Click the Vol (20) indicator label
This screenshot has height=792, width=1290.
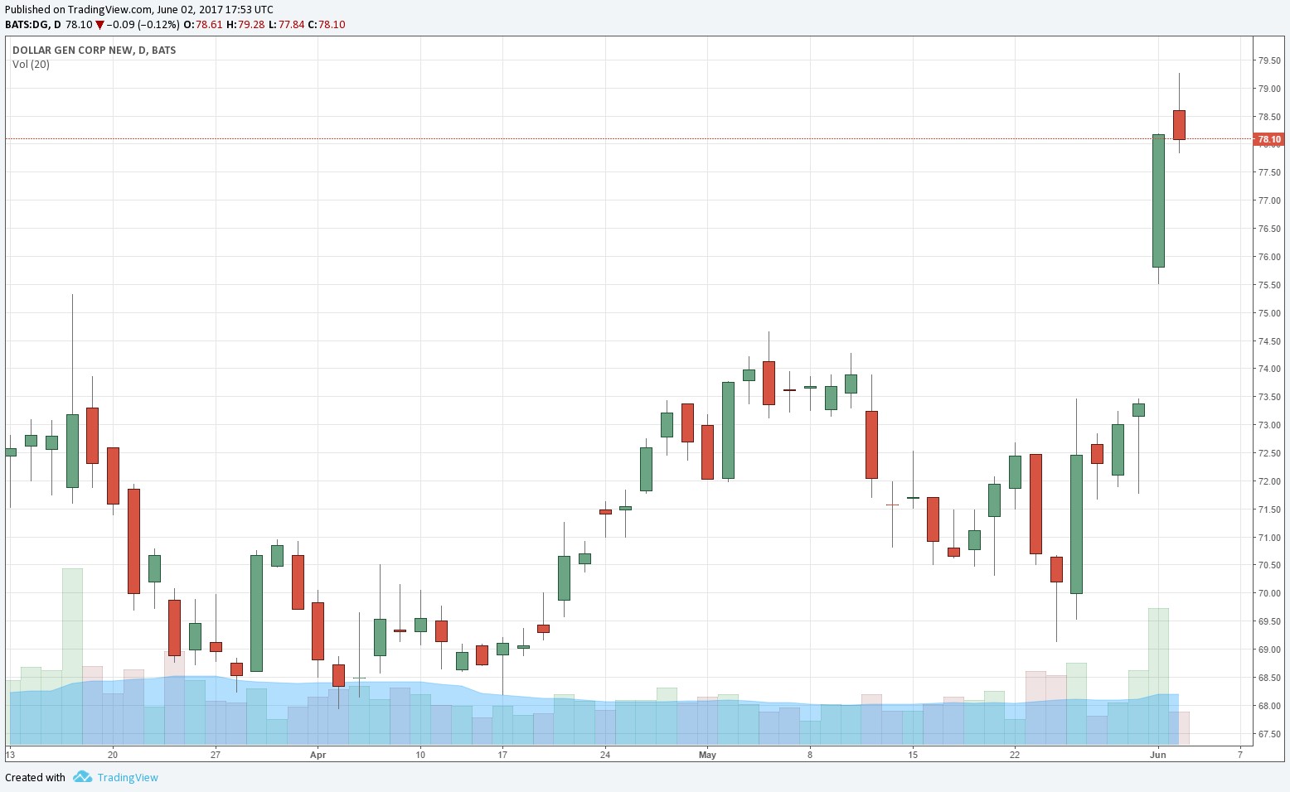pos(31,65)
